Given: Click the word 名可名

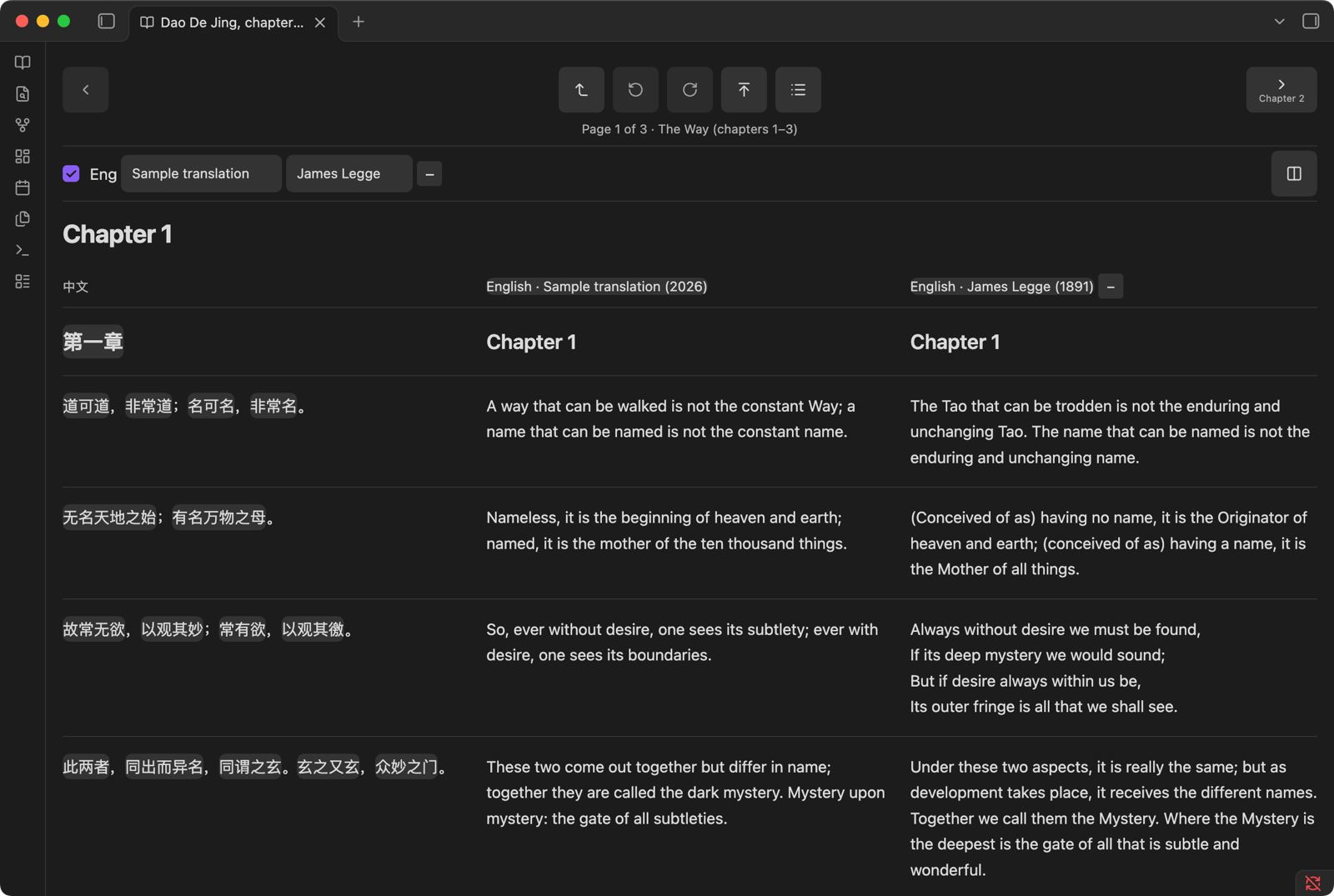Looking at the screenshot, I should click(211, 406).
